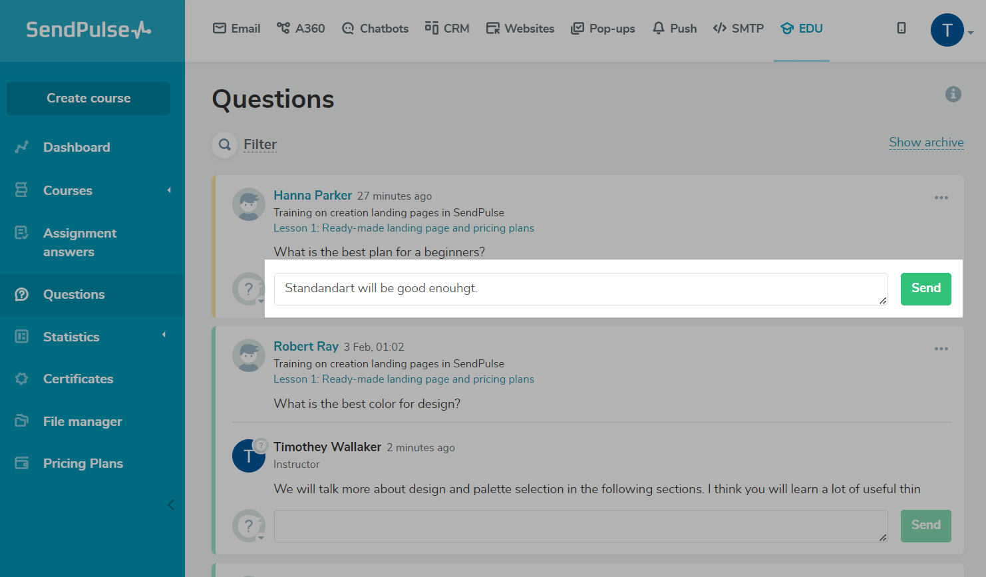Image resolution: width=986 pixels, height=577 pixels.
Task: Expand the Courses submenu arrow
Action: click(169, 190)
